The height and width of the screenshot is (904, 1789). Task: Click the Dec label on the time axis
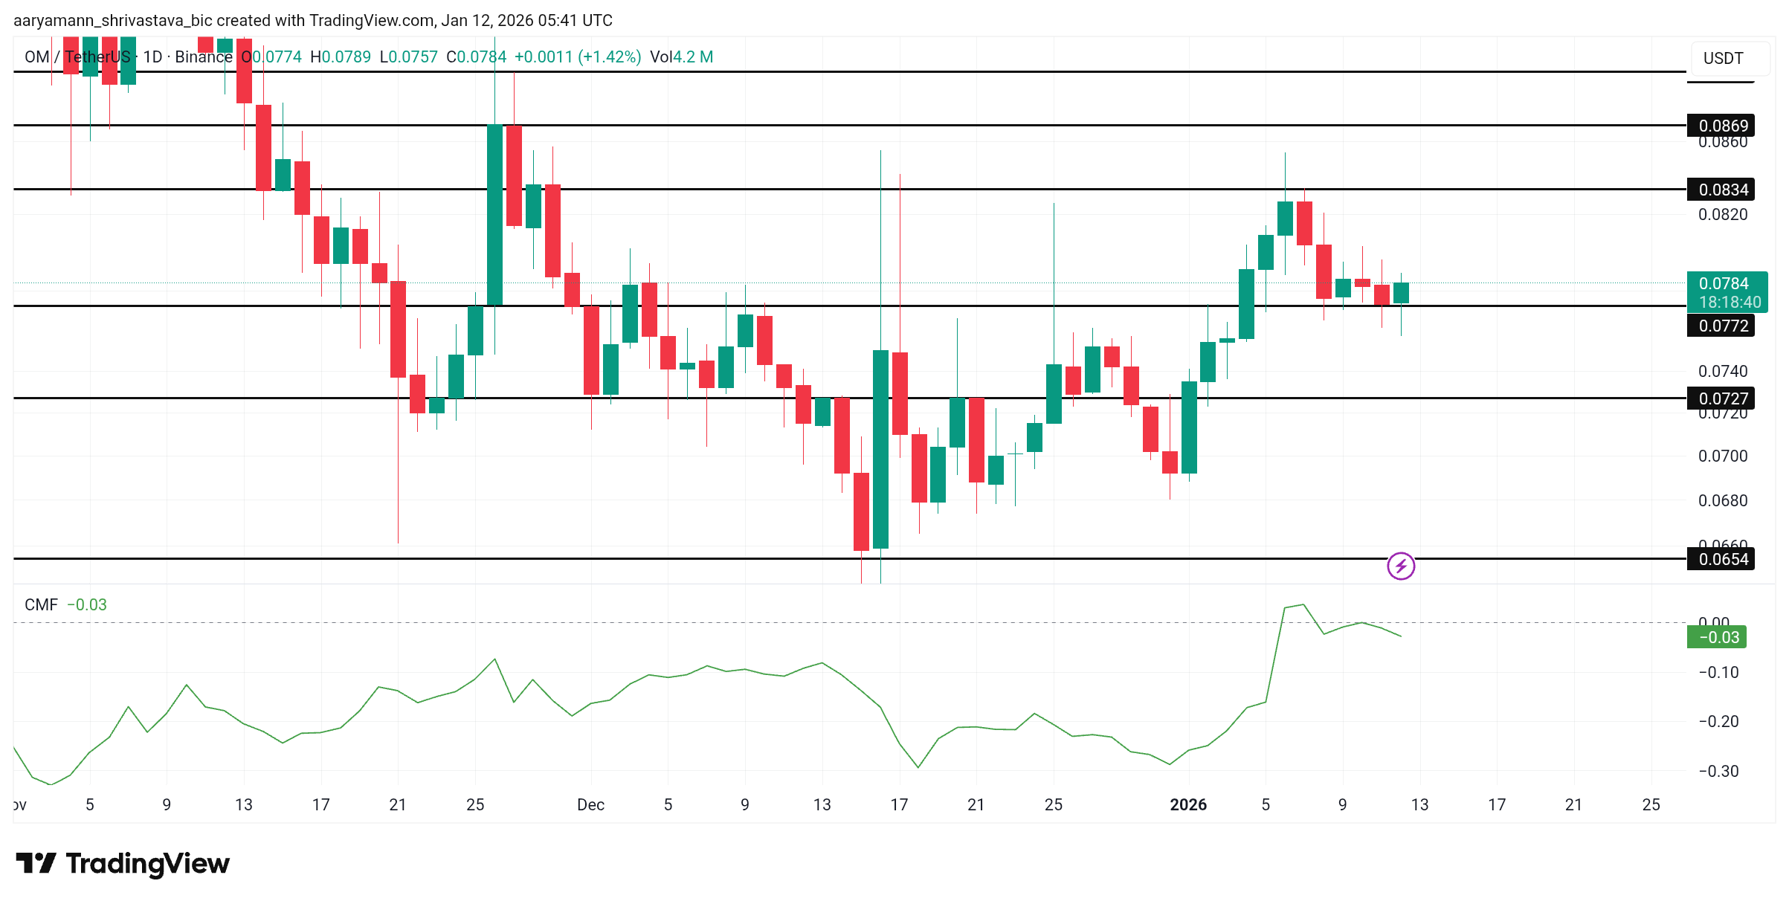(x=590, y=804)
